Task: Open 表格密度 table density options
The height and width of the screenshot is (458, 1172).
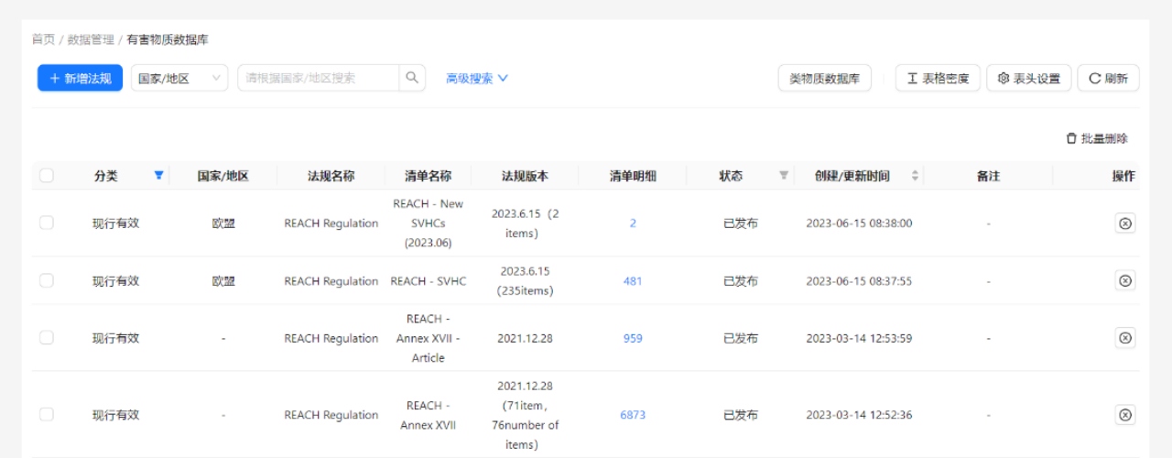Action: [x=938, y=78]
